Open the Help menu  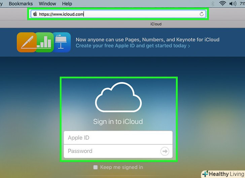pos(67,4)
